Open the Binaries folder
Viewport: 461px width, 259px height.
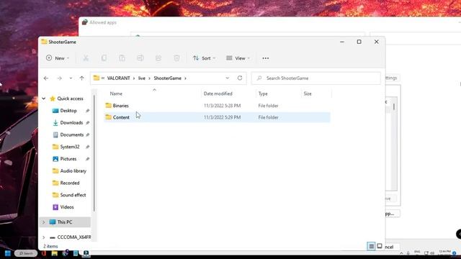(x=121, y=106)
